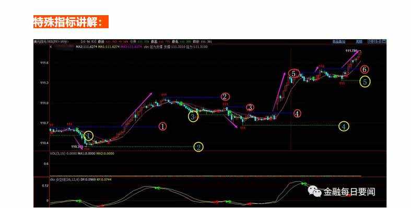This screenshot has width=411, height=208.
Task: Click the 0.12 value on oscillator axis
Action: (45, 186)
